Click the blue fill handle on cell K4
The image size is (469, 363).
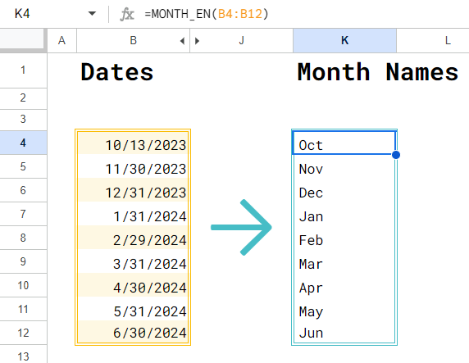[396, 155]
